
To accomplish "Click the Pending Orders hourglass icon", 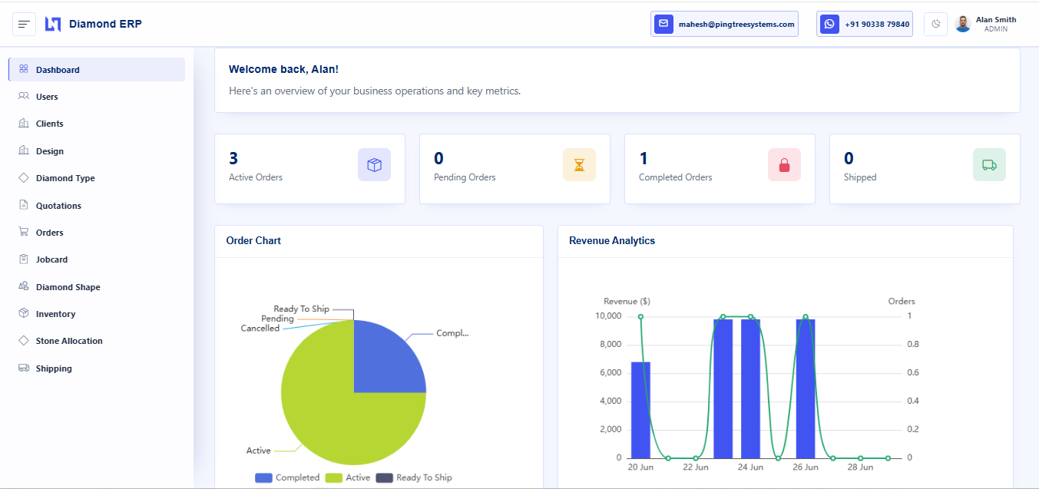I will click(579, 165).
